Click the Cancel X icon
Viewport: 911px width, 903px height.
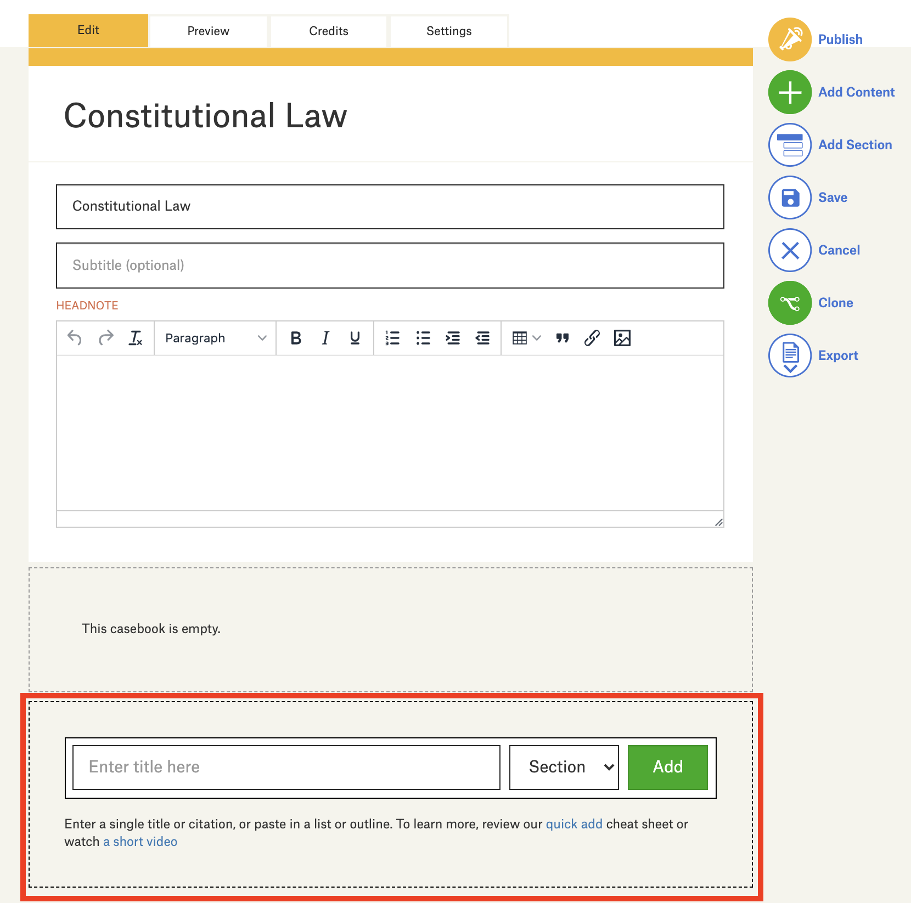(x=790, y=250)
